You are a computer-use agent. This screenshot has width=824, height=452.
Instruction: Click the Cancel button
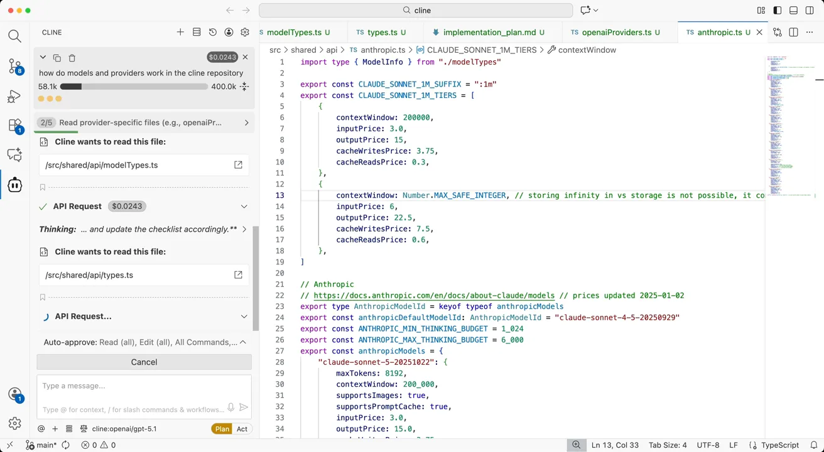144,362
